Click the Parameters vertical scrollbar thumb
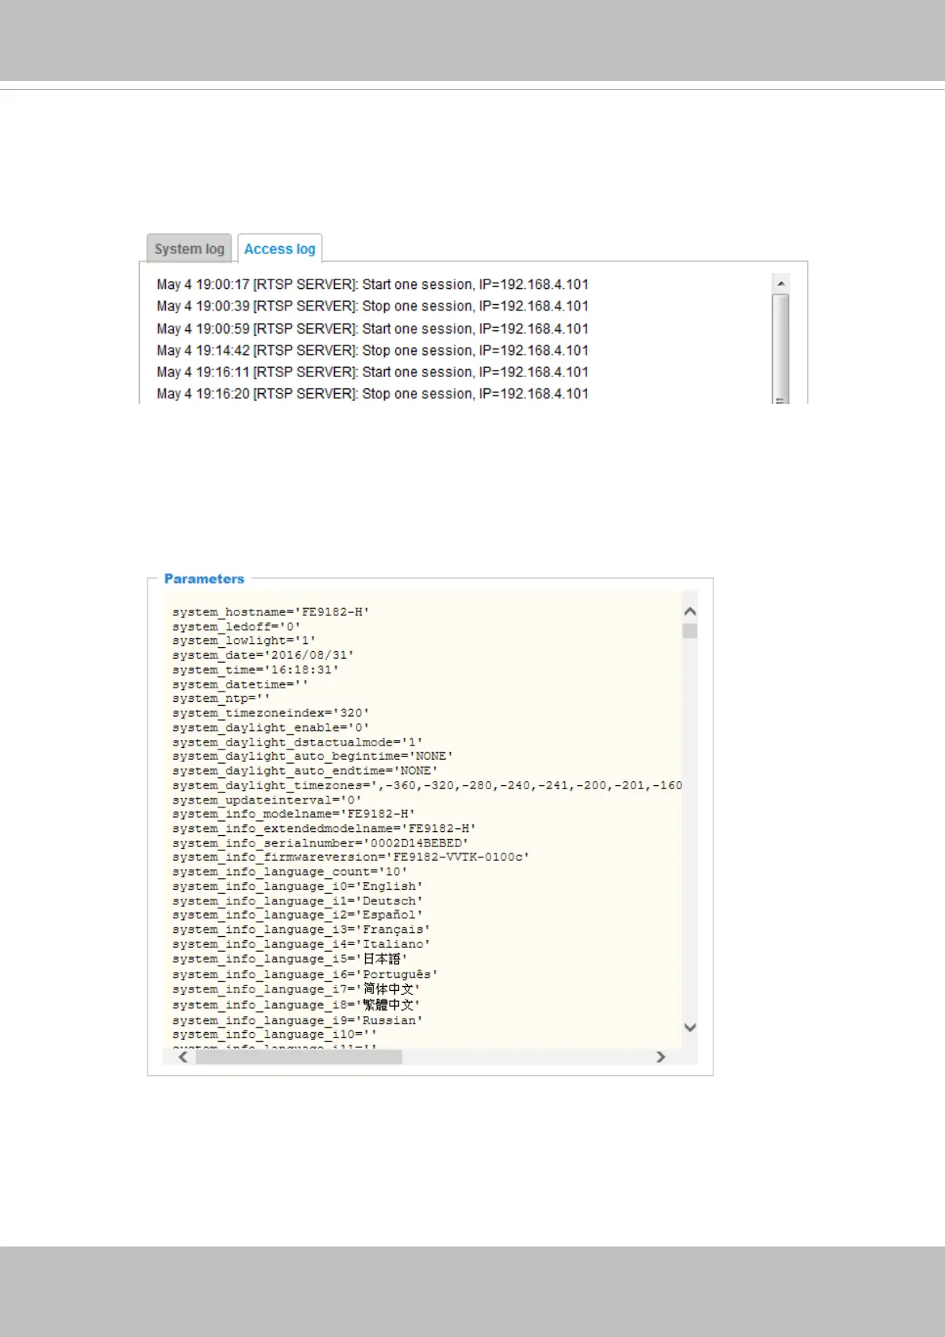Image resolution: width=945 pixels, height=1337 pixels. click(x=690, y=630)
